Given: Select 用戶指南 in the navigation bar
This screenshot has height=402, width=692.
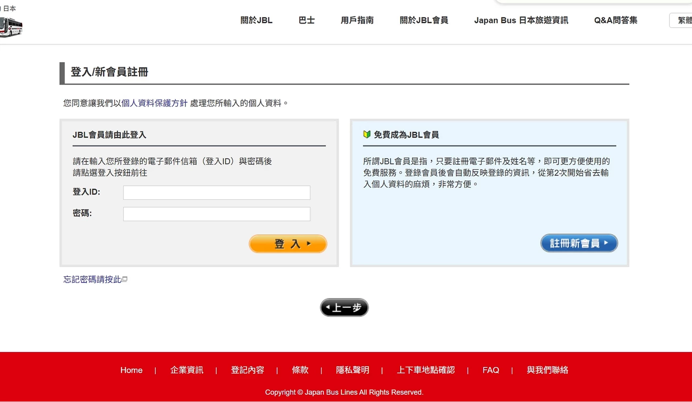Looking at the screenshot, I should pyautogui.click(x=357, y=20).
